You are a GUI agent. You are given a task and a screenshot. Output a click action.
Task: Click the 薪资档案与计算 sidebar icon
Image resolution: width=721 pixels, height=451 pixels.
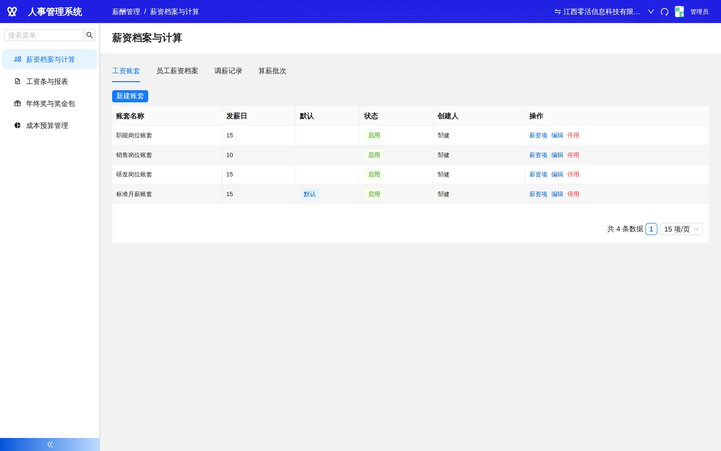pos(18,59)
